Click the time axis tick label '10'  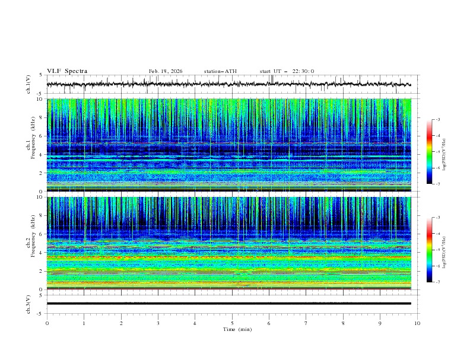point(417,323)
